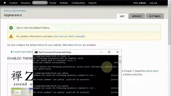Screen dimensions: 171x96
Task: Follow the Administration breadcrumb link
Action: tap(19, 11)
